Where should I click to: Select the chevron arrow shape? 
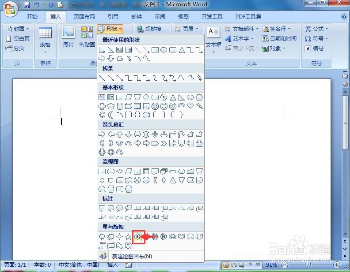(164, 143)
